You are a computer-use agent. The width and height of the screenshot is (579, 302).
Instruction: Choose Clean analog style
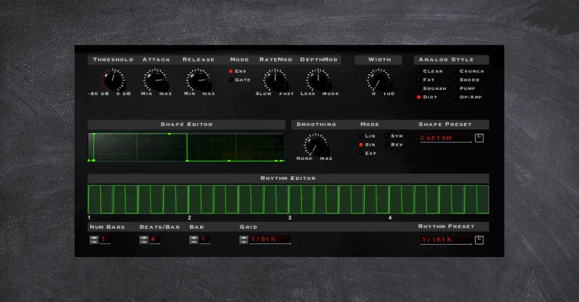(430, 71)
